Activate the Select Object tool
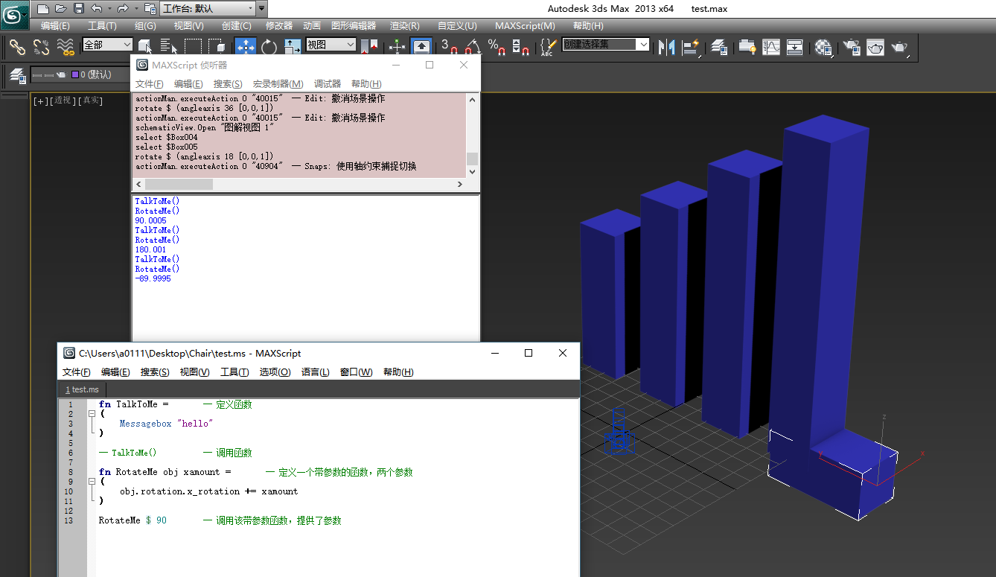This screenshot has height=577, width=996. pos(145,47)
